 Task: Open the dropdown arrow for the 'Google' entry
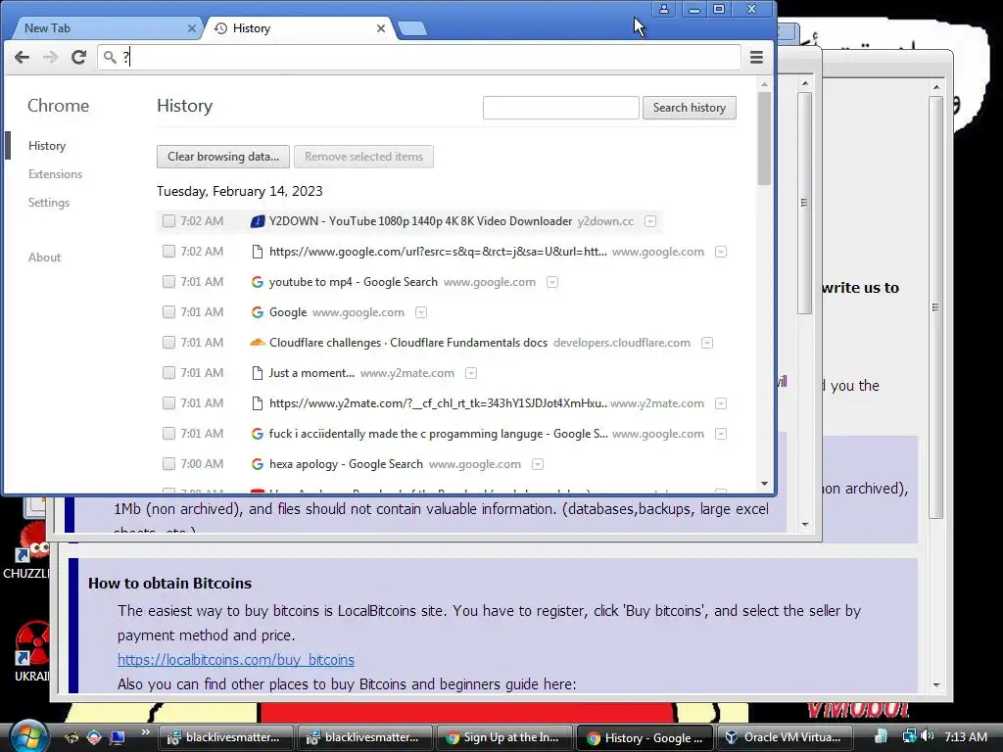click(421, 312)
